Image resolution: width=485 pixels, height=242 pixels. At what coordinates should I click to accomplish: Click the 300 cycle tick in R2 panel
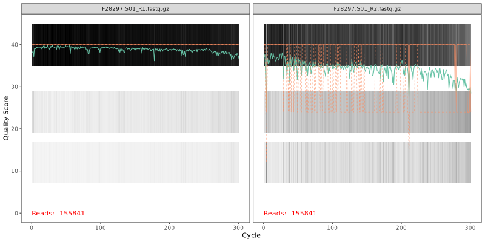[470, 227]
